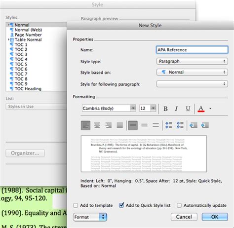Image resolution: width=234 pixels, height=228 pixels.
Task: Center the paragraph text
Action: click(97, 125)
